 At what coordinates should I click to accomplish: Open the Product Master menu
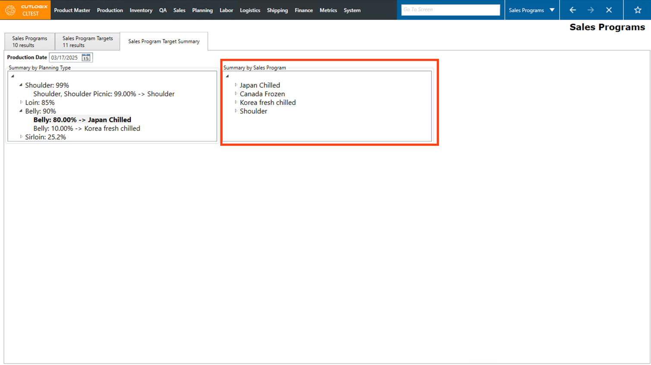72,10
